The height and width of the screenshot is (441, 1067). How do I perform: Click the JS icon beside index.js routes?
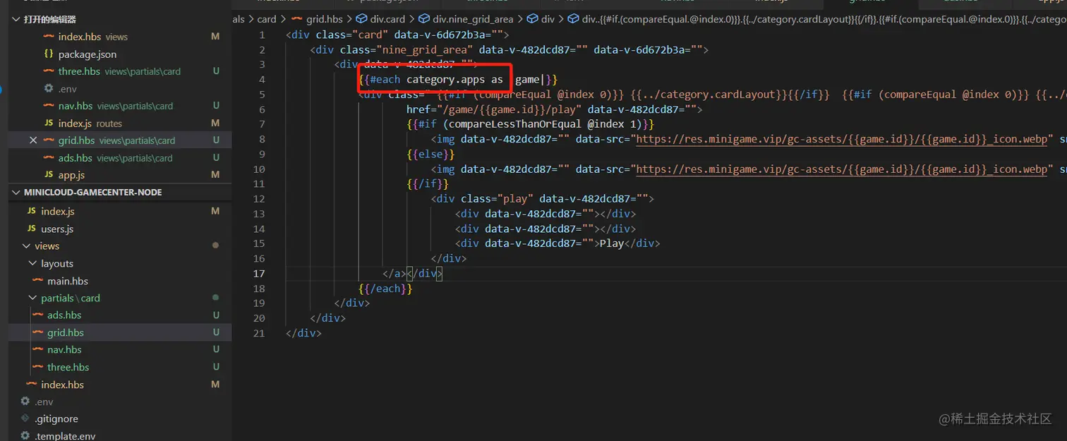pos(49,123)
